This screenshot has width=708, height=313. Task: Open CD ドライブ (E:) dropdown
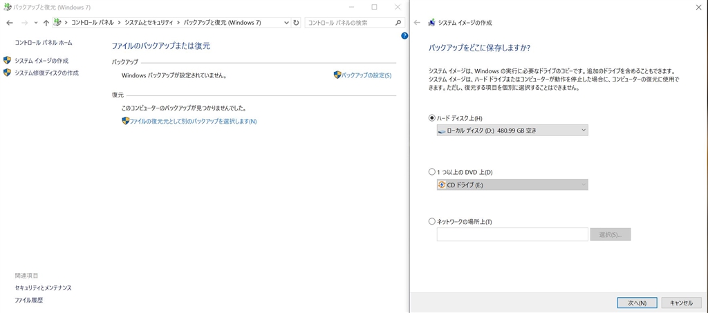pos(512,184)
